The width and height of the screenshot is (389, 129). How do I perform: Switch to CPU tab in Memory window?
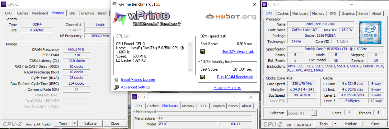pos(8,13)
